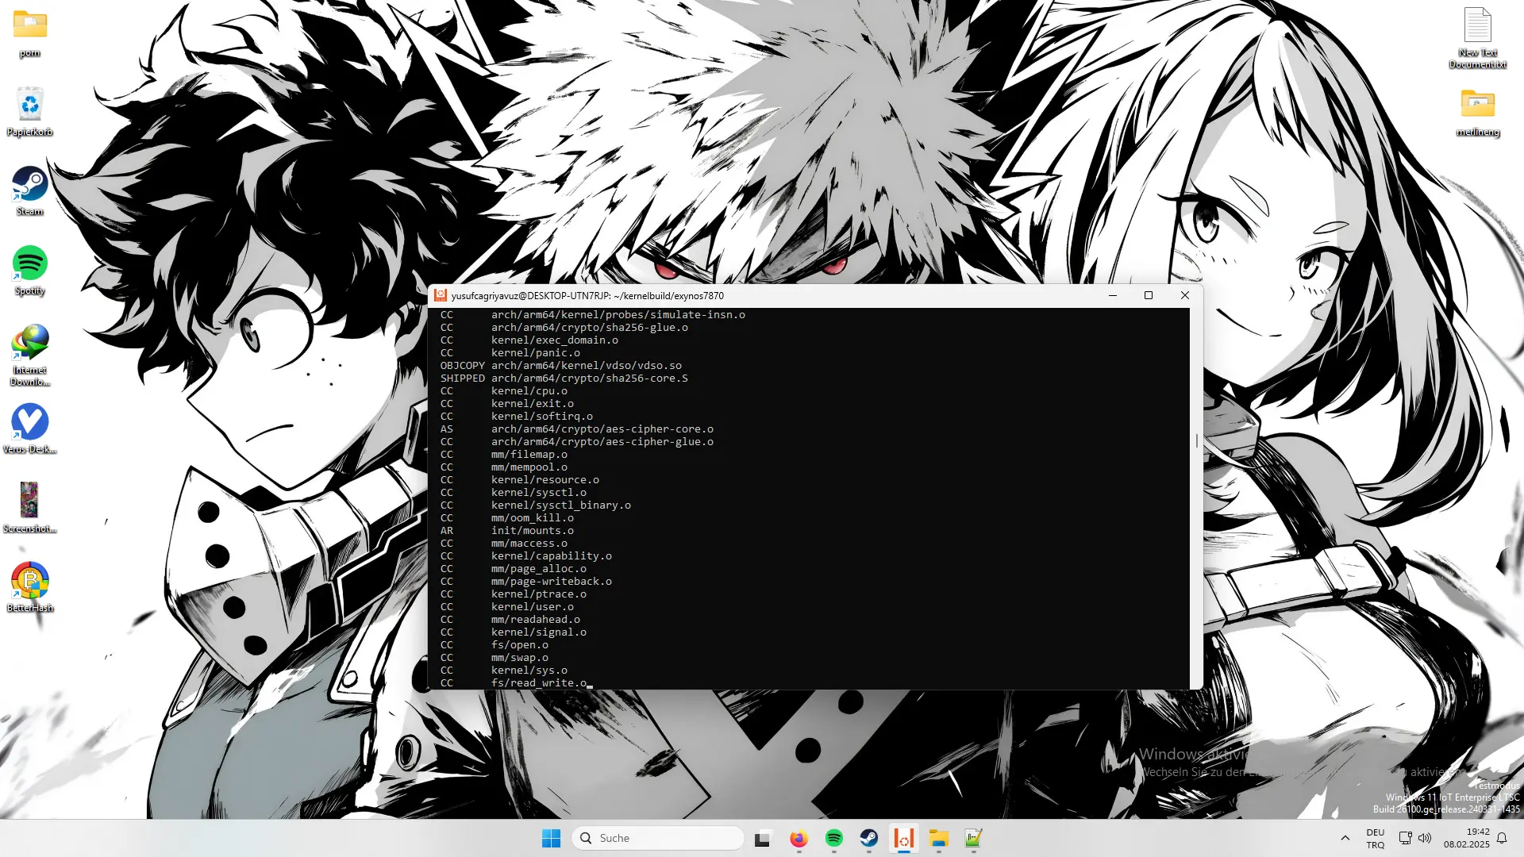This screenshot has width=1524, height=857.
Task: Maximize the kernelbuild terminal window
Action: point(1149,295)
